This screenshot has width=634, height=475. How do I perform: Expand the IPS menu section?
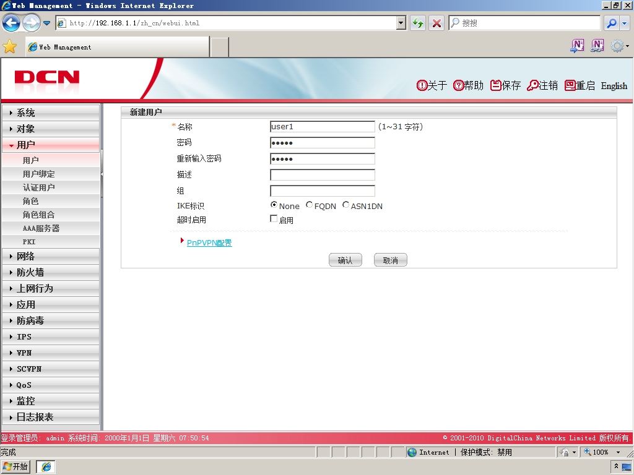(x=51, y=337)
